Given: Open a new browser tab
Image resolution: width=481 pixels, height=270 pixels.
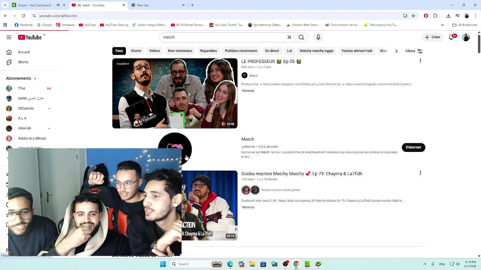Looking at the screenshot, I should [x=192, y=5].
